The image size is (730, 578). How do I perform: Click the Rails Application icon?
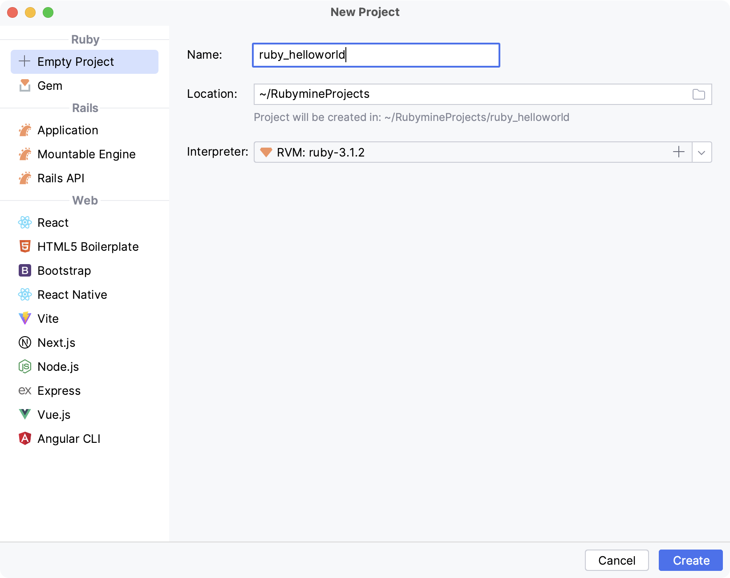pyautogui.click(x=25, y=130)
